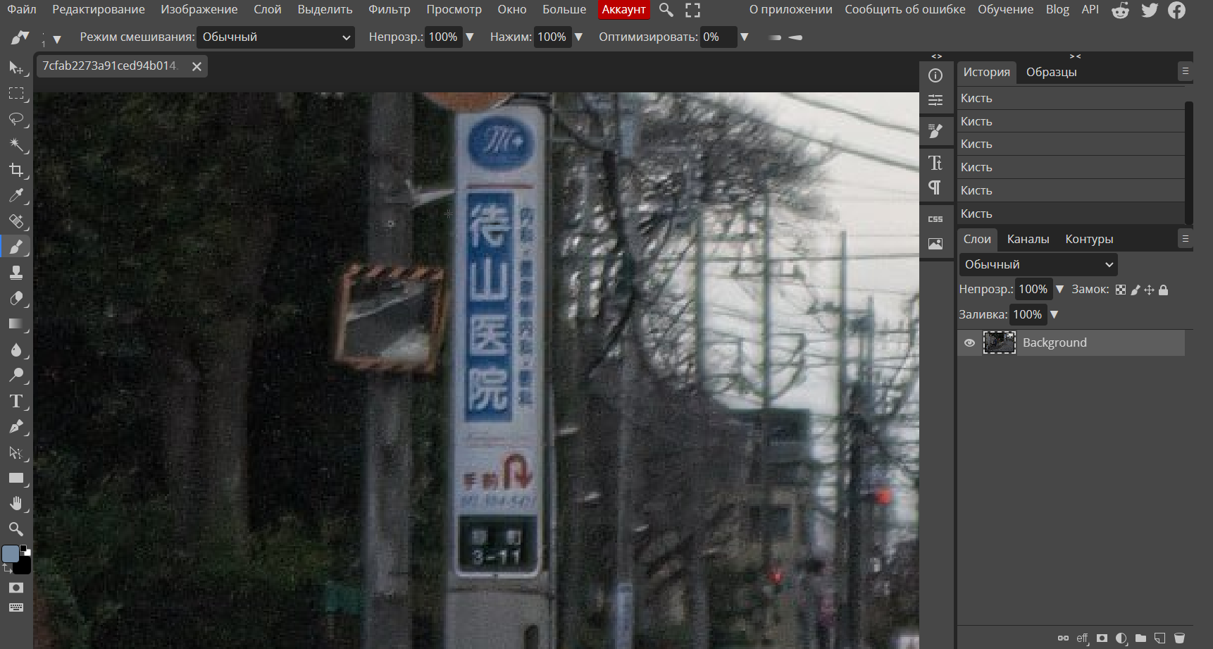Expand layer blend mode Обычный dropdown

pyautogui.click(x=1038, y=264)
